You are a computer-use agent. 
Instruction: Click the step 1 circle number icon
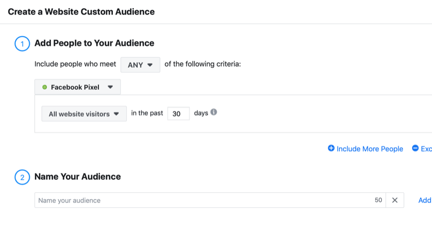pyautogui.click(x=22, y=44)
